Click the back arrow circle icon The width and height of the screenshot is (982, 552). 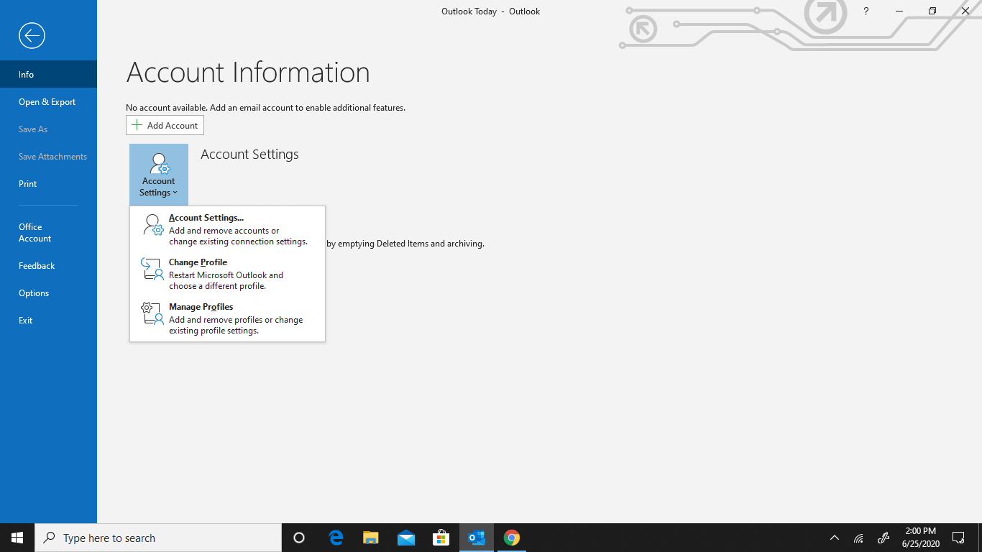coord(32,35)
